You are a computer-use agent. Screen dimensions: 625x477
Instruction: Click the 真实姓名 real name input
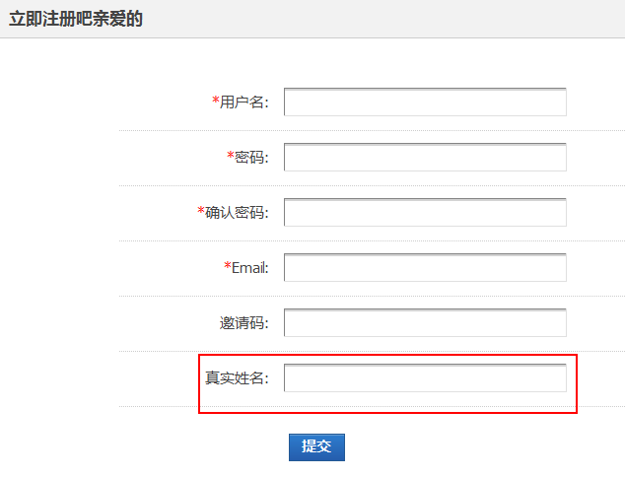coord(425,378)
